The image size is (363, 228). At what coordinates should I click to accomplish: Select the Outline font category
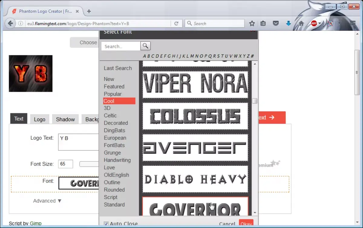tap(112, 182)
